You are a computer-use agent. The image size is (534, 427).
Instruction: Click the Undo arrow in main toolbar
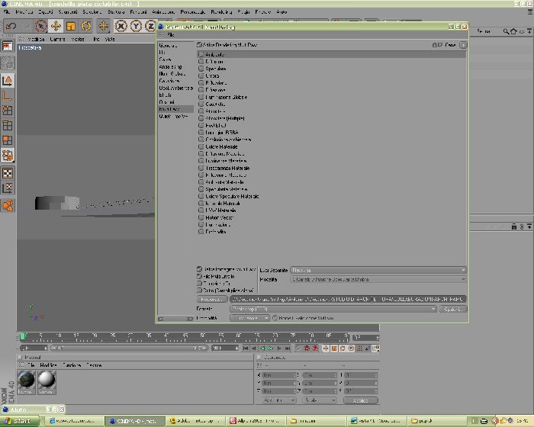click(11, 26)
